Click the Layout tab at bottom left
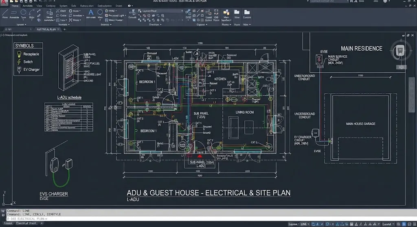Image resolution: width=417 pixels, height=227 pixels. (x=8, y=223)
